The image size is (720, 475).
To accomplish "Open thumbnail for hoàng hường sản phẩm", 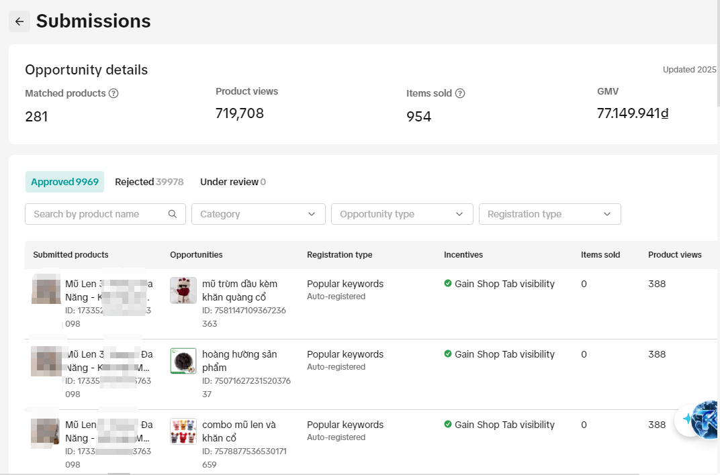I will (x=183, y=361).
